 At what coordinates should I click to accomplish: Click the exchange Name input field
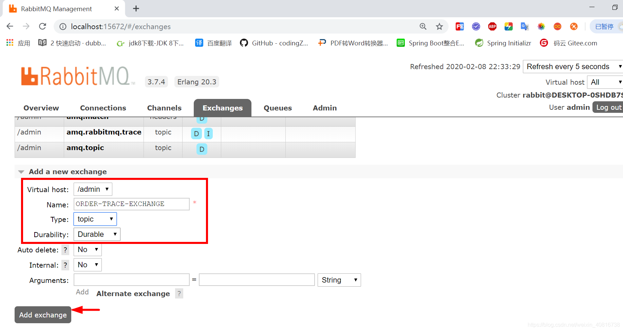click(x=132, y=204)
